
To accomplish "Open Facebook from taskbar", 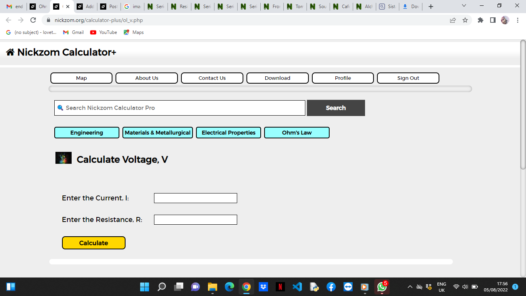I will point(331,287).
